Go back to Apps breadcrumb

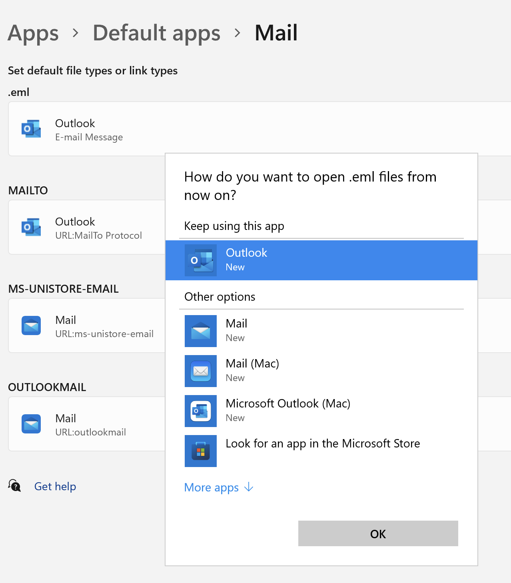33,33
